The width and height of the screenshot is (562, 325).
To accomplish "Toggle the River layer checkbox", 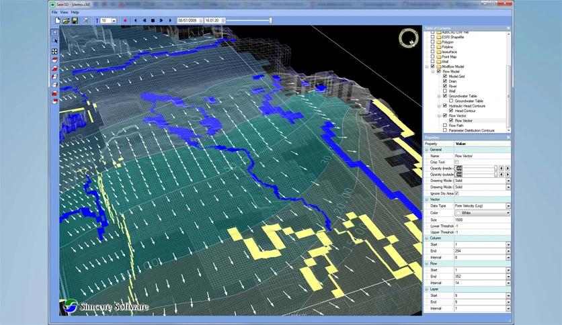I will pos(445,86).
